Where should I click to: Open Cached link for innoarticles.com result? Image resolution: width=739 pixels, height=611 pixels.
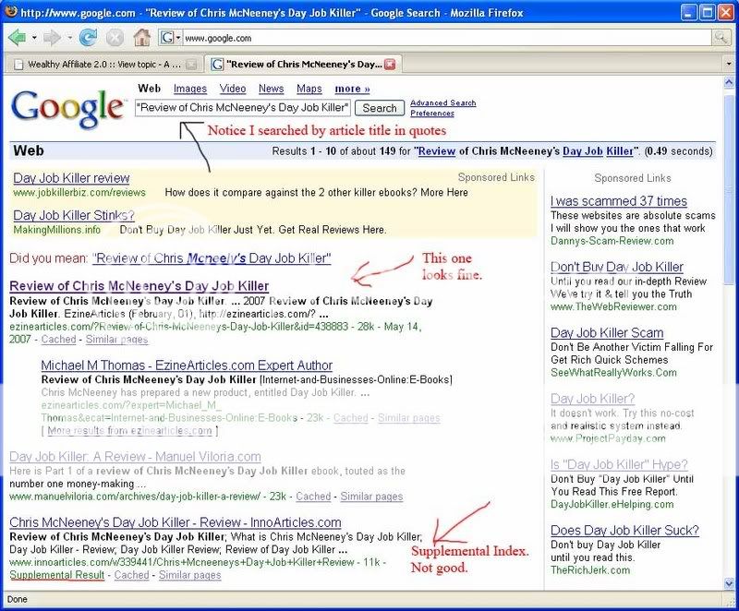click(131, 575)
